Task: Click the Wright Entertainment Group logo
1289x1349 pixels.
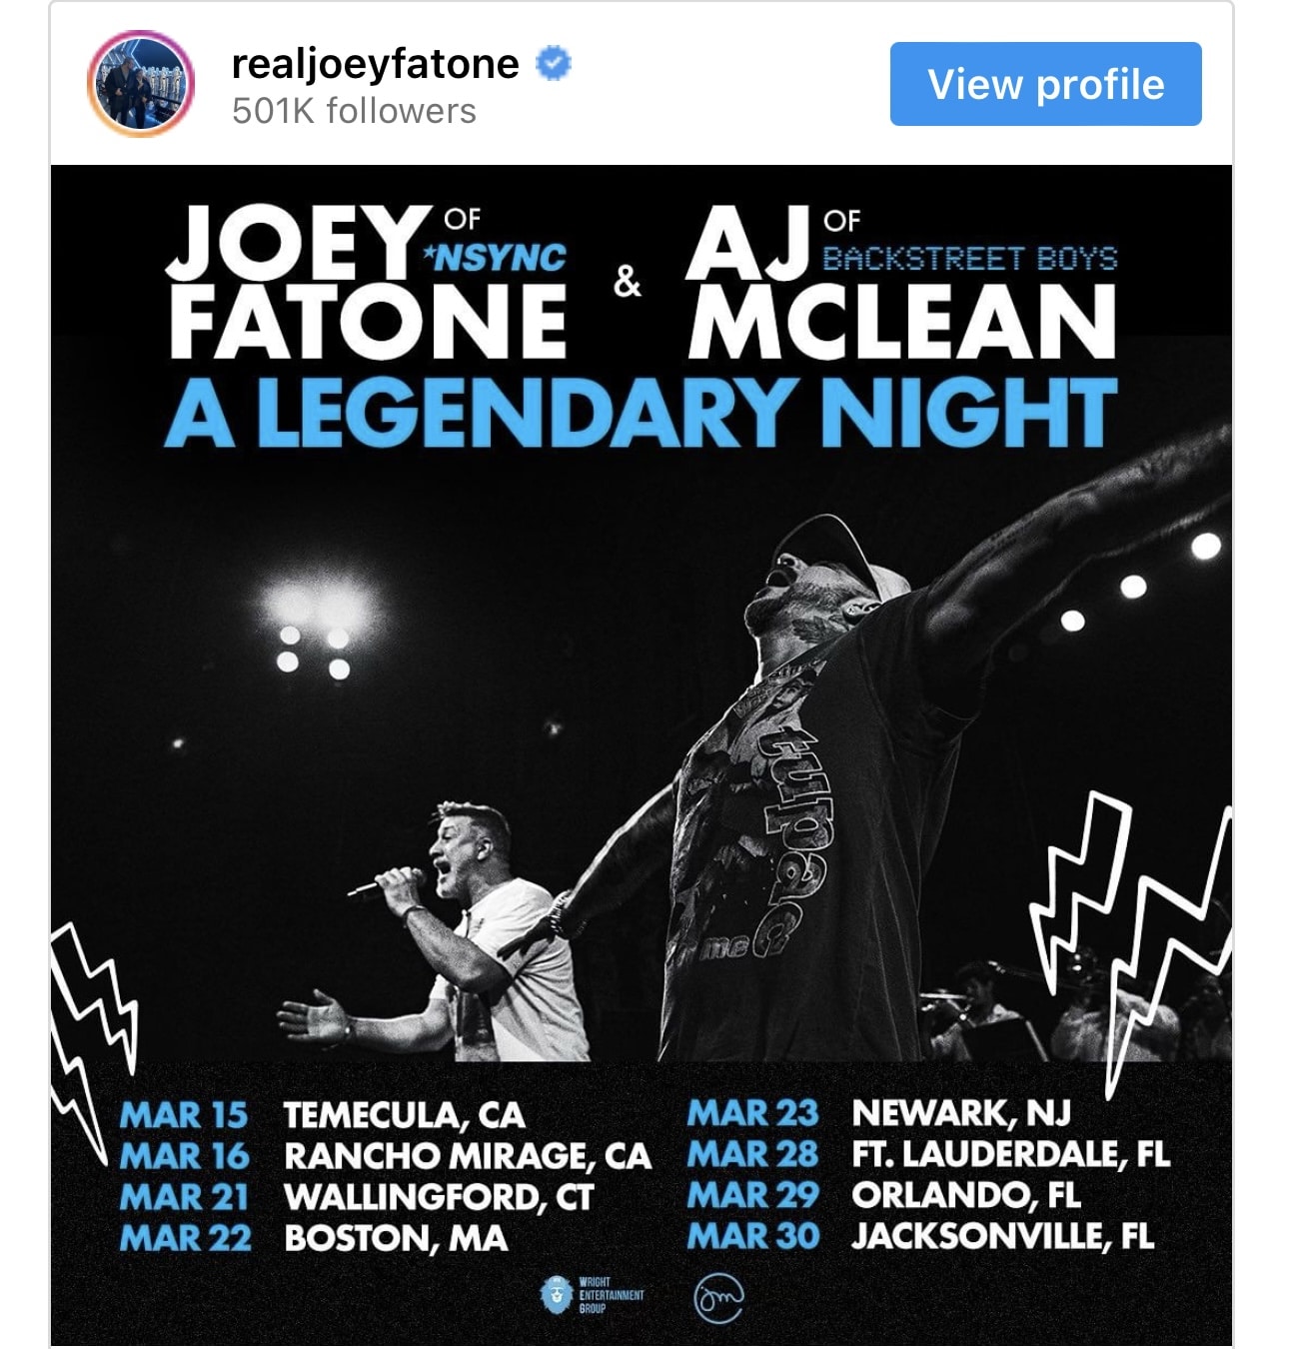Action: pos(592,1295)
